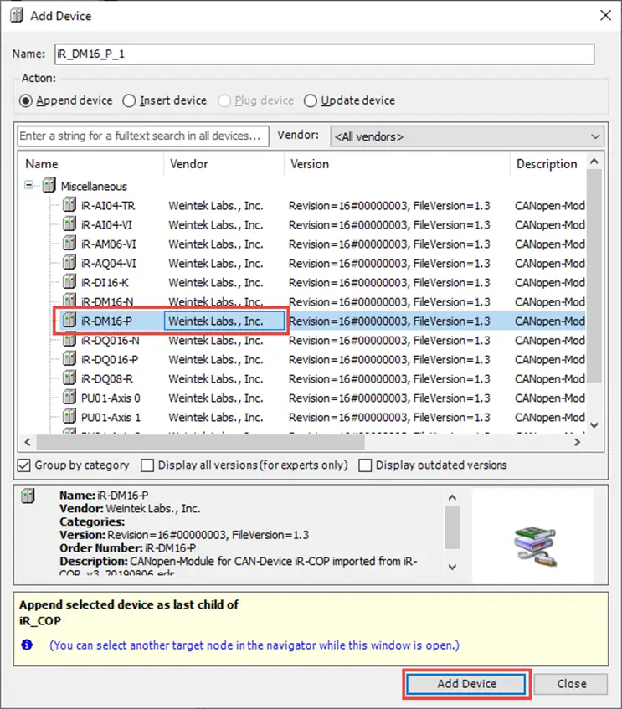Click the Close button

[571, 684]
